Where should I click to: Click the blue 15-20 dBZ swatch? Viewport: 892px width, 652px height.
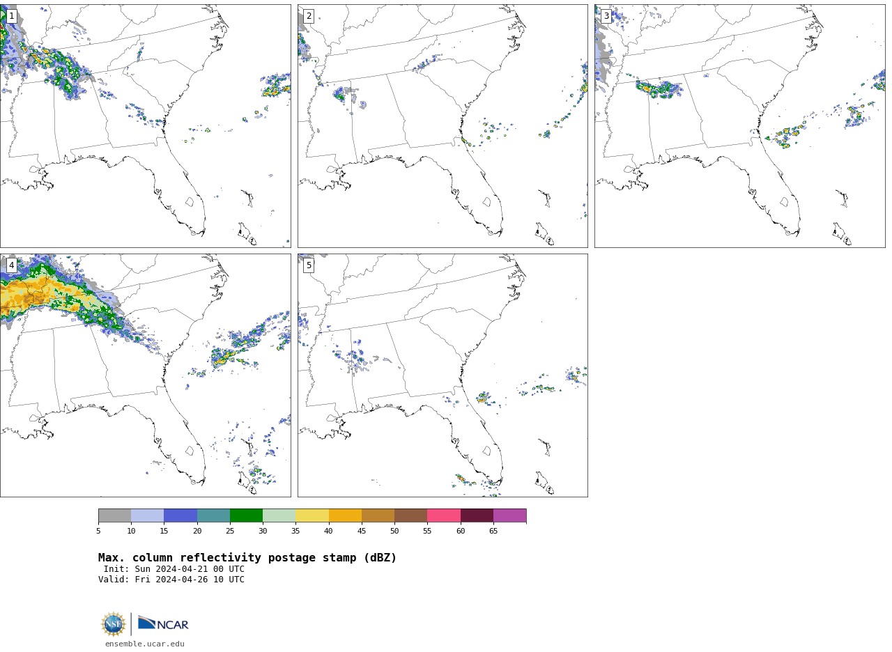tap(180, 515)
